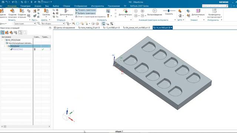
Task: Switch to Geometry view in navigator
Action: (x=11, y=33)
